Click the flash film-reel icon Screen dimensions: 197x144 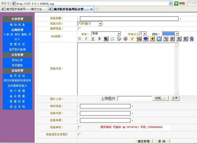pyautogui.click(x=126, y=39)
